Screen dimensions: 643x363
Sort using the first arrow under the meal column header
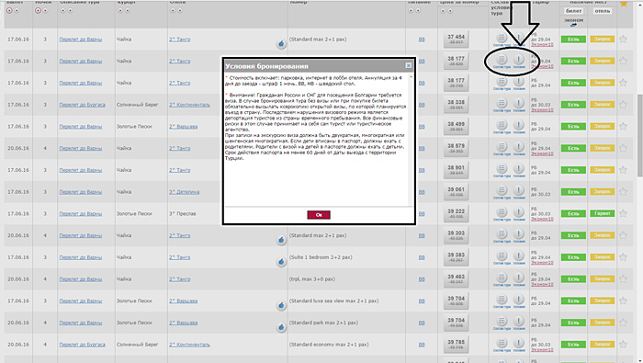click(411, 11)
